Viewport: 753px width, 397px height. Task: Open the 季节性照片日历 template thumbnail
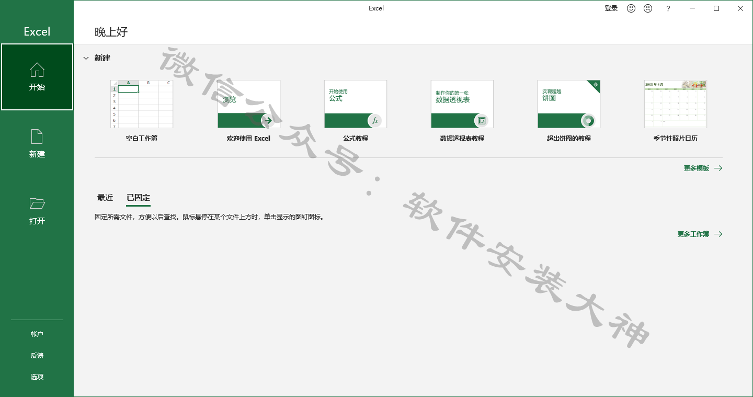tap(676, 104)
